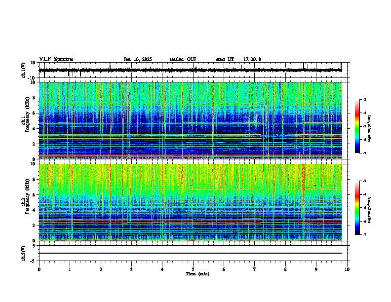Viewport: 391px width, 302px height.
Task: Click the "0" tick on the Time axis
Action: 39,269
